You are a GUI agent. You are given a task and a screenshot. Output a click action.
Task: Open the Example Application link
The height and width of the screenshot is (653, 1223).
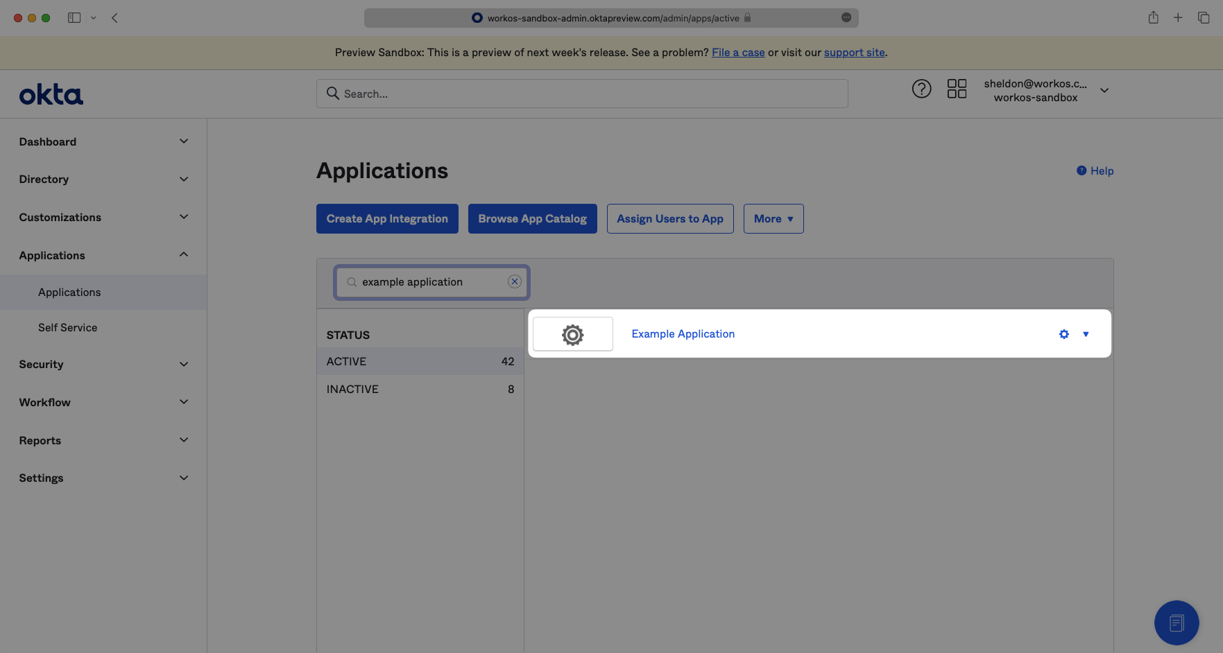tap(683, 333)
